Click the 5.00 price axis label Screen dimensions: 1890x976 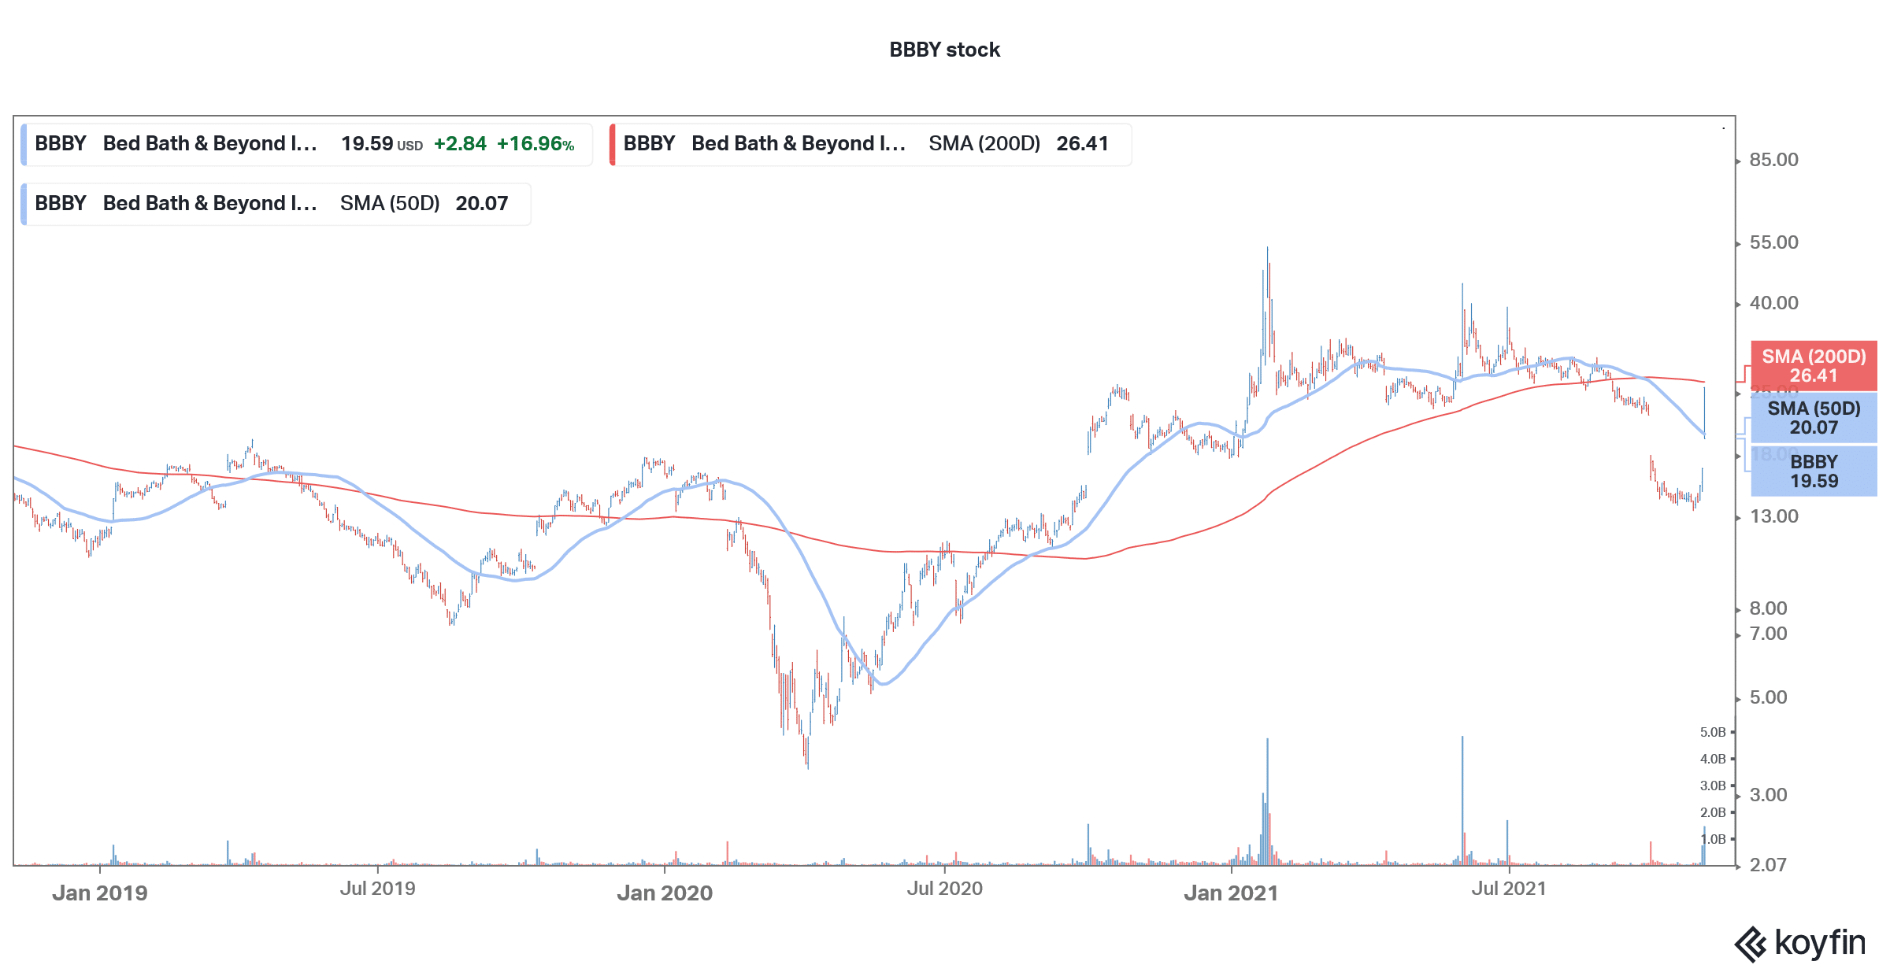click(x=1769, y=697)
